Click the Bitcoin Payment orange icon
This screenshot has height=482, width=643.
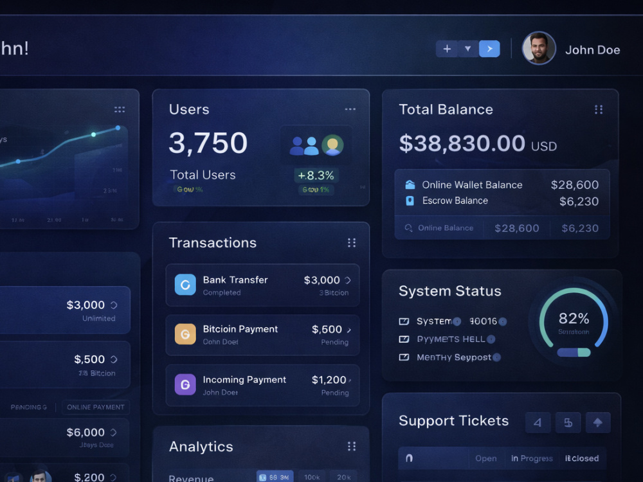click(x=185, y=334)
